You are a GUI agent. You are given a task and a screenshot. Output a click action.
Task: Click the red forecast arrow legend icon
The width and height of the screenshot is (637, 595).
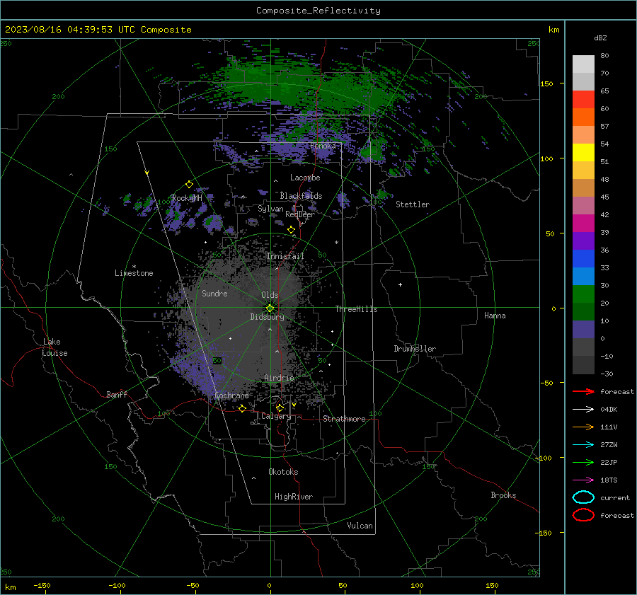pyautogui.click(x=583, y=391)
